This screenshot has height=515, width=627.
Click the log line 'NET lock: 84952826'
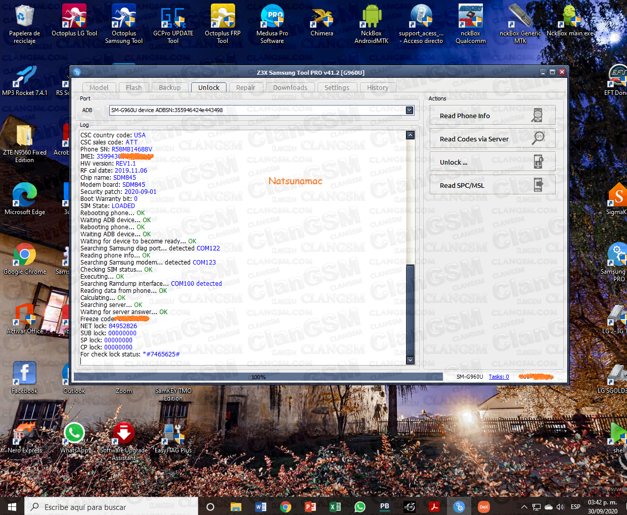point(109,326)
